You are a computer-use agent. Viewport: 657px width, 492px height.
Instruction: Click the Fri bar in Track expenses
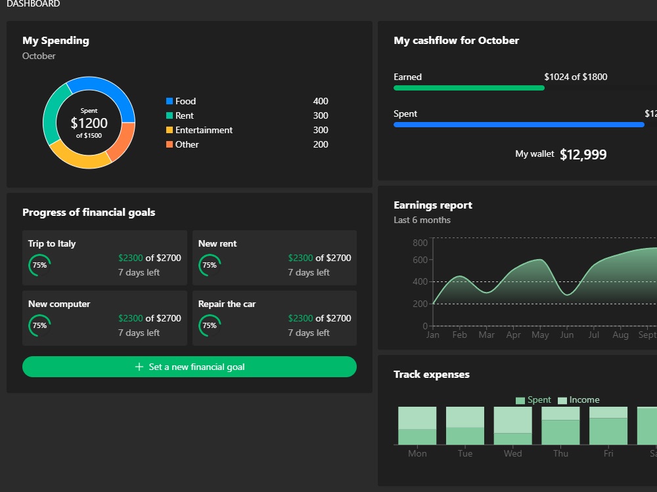(608, 426)
